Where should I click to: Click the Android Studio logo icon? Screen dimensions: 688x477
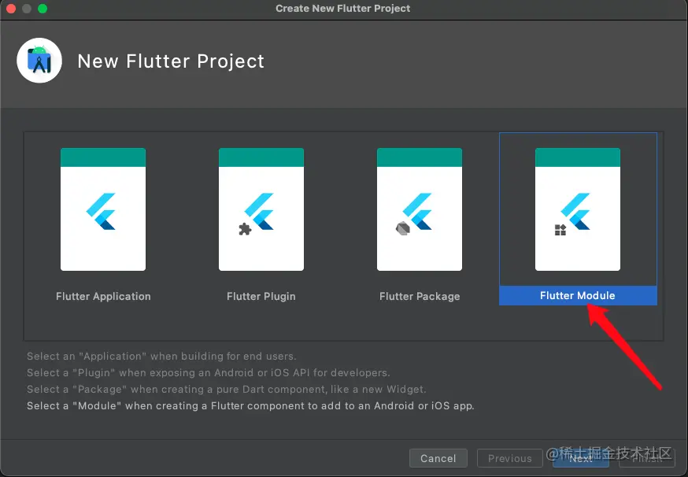39,61
